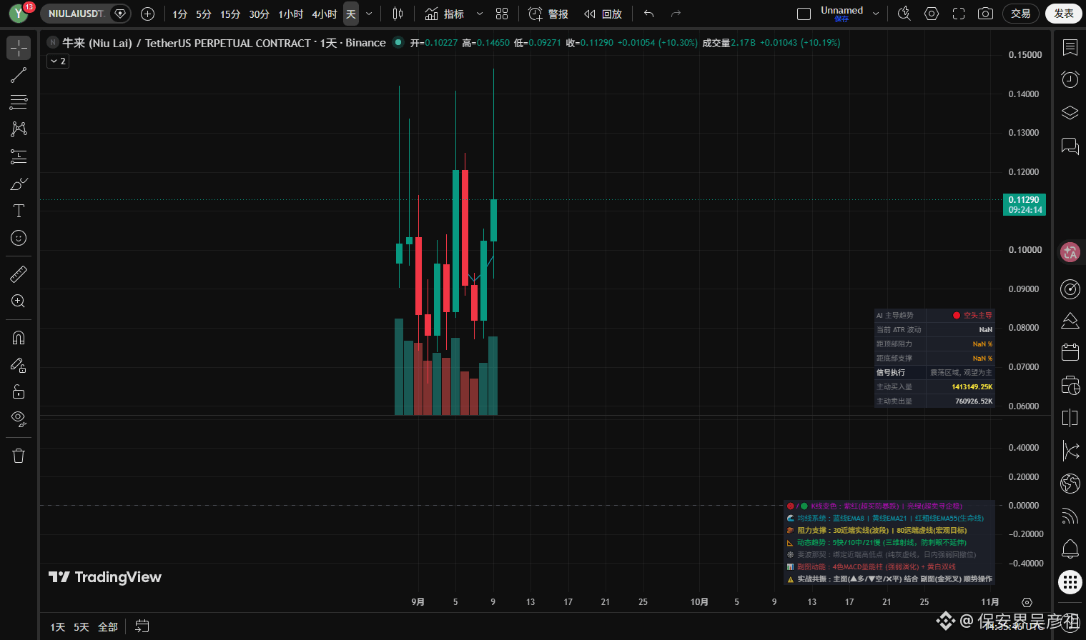Select the 15分 timeframe
The height and width of the screenshot is (640, 1086).
[x=230, y=14]
